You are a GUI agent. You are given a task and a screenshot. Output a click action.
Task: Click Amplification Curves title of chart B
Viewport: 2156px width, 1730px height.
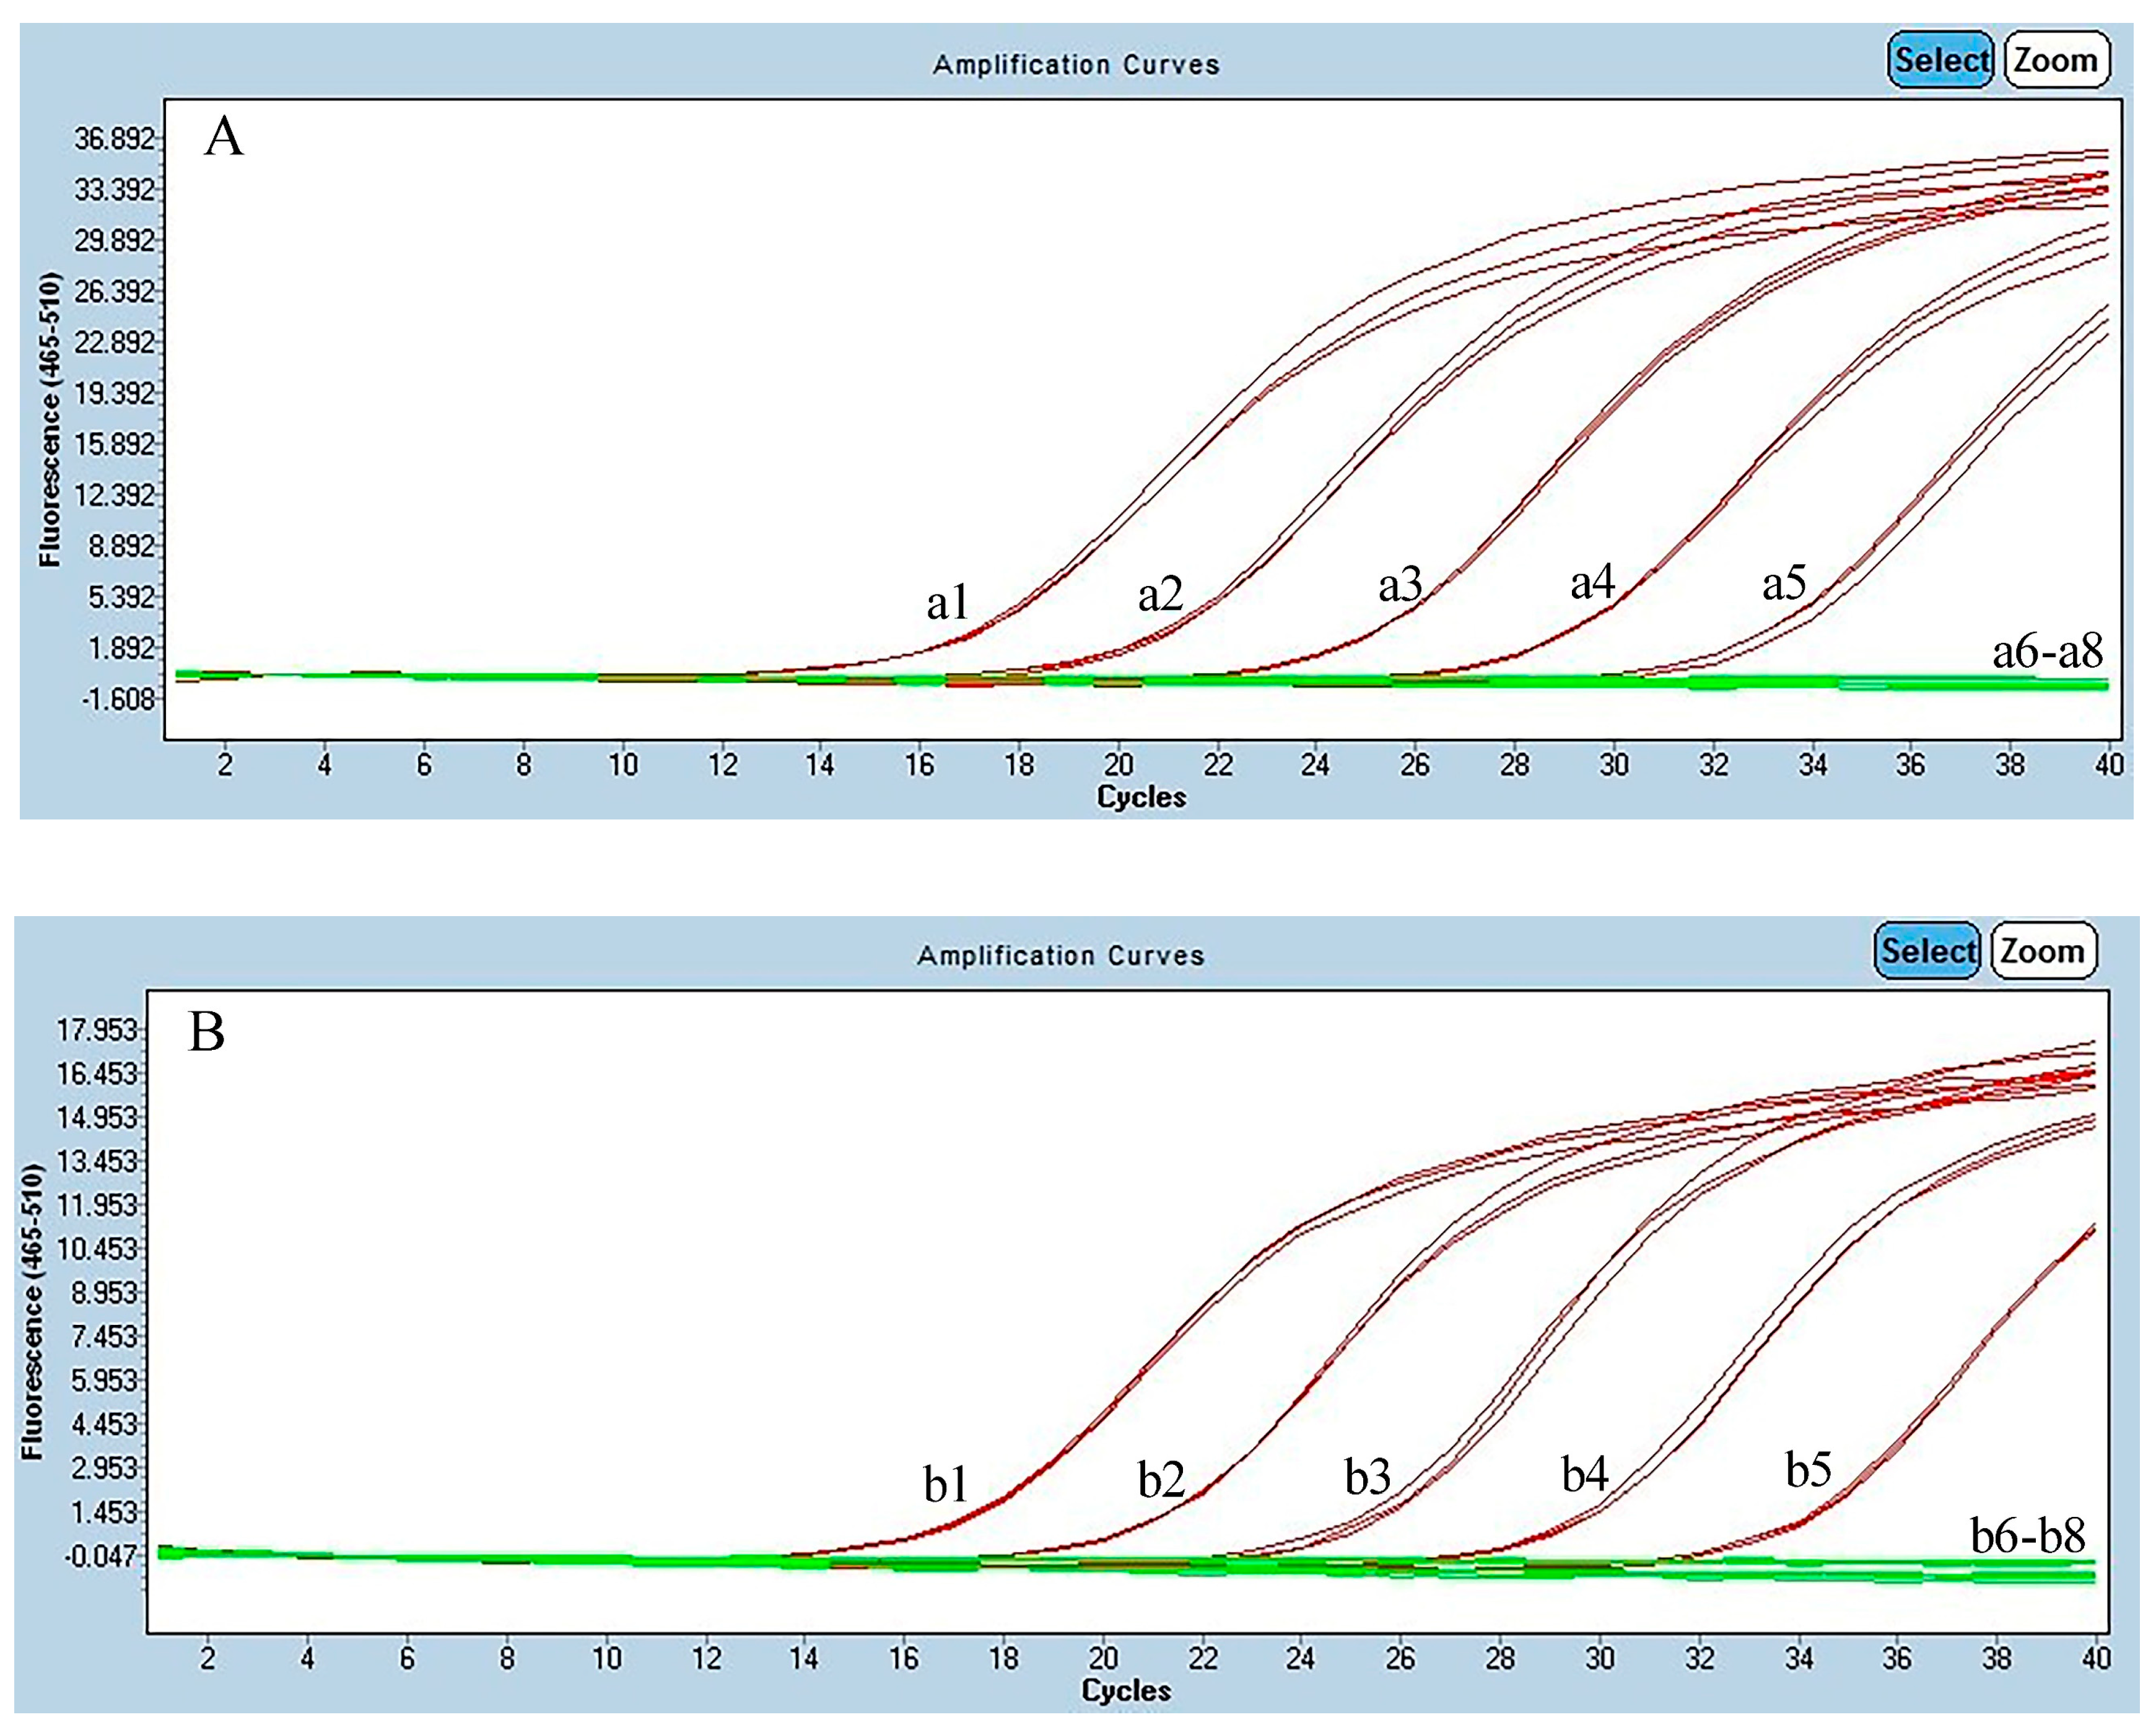[1061, 956]
